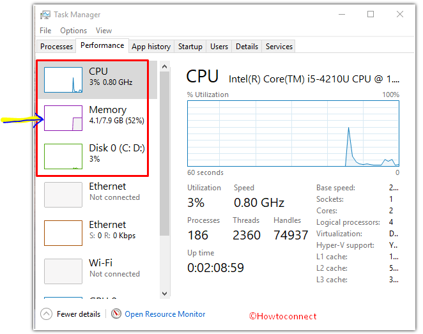Open the Disk 0 (C: D:) graph
423x334 pixels.
pos(63,156)
